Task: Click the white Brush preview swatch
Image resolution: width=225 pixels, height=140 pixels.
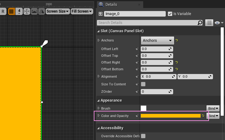Action: point(144,108)
